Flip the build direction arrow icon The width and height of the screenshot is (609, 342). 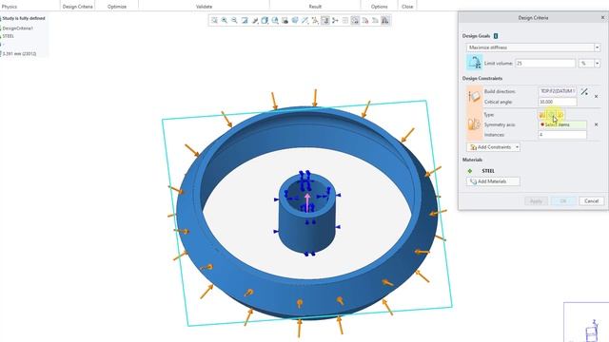pos(584,91)
